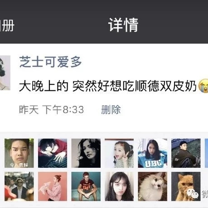Open the avatar with the UBC sweatshirt

coord(153,153)
